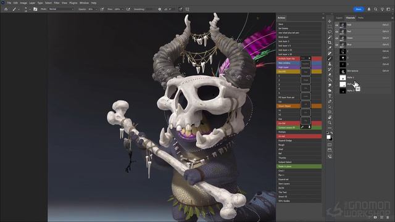Image resolution: width=395 pixels, height=222 pixels.
Task: Select the Magic Wand tool
Action: (330, 37)
